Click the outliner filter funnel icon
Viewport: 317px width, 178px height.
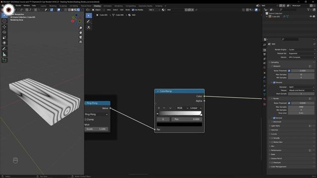click(x=309, y=10)
